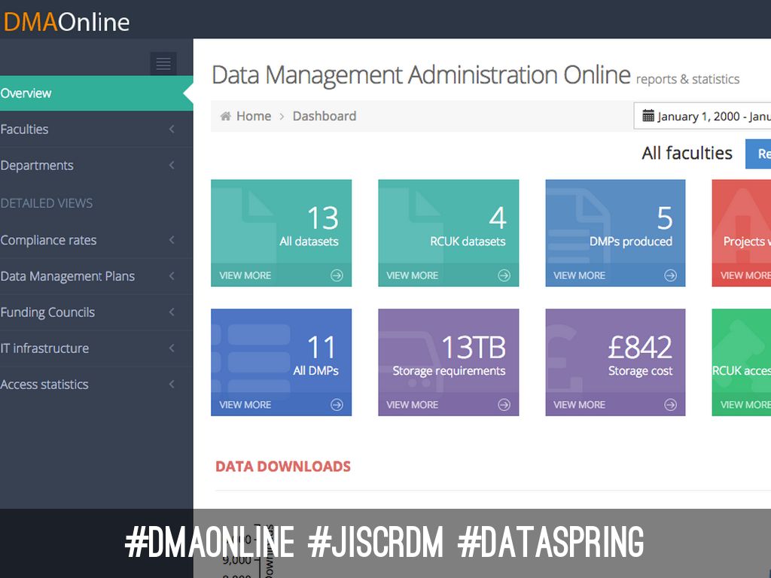
Task: Click arrow icon on All datasets tile
Action: coord(337,275)
